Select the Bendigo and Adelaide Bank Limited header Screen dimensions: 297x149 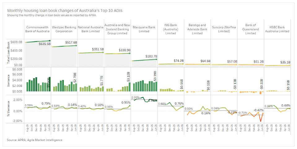pos(197,29)
